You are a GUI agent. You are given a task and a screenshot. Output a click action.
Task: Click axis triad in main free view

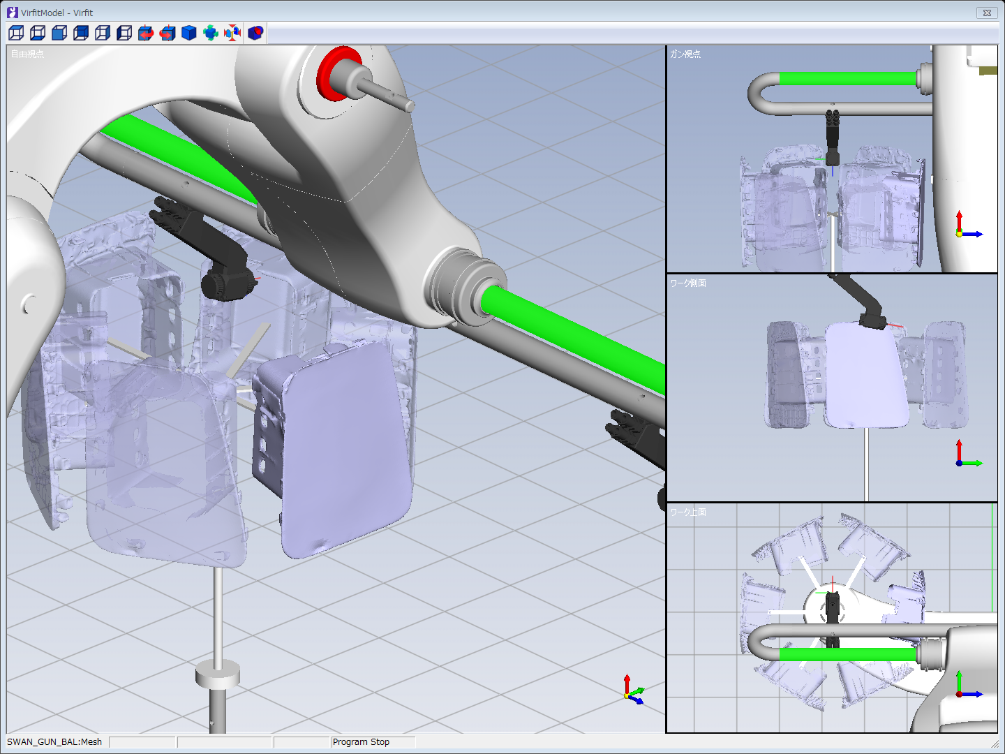point(633,690)
